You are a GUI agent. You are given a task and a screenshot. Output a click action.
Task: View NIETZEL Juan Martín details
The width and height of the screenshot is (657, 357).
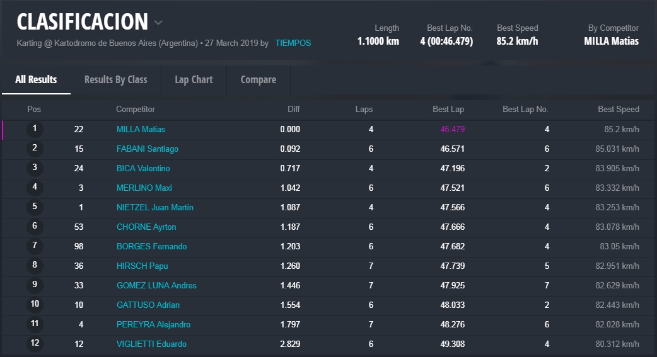click(154, 207)
